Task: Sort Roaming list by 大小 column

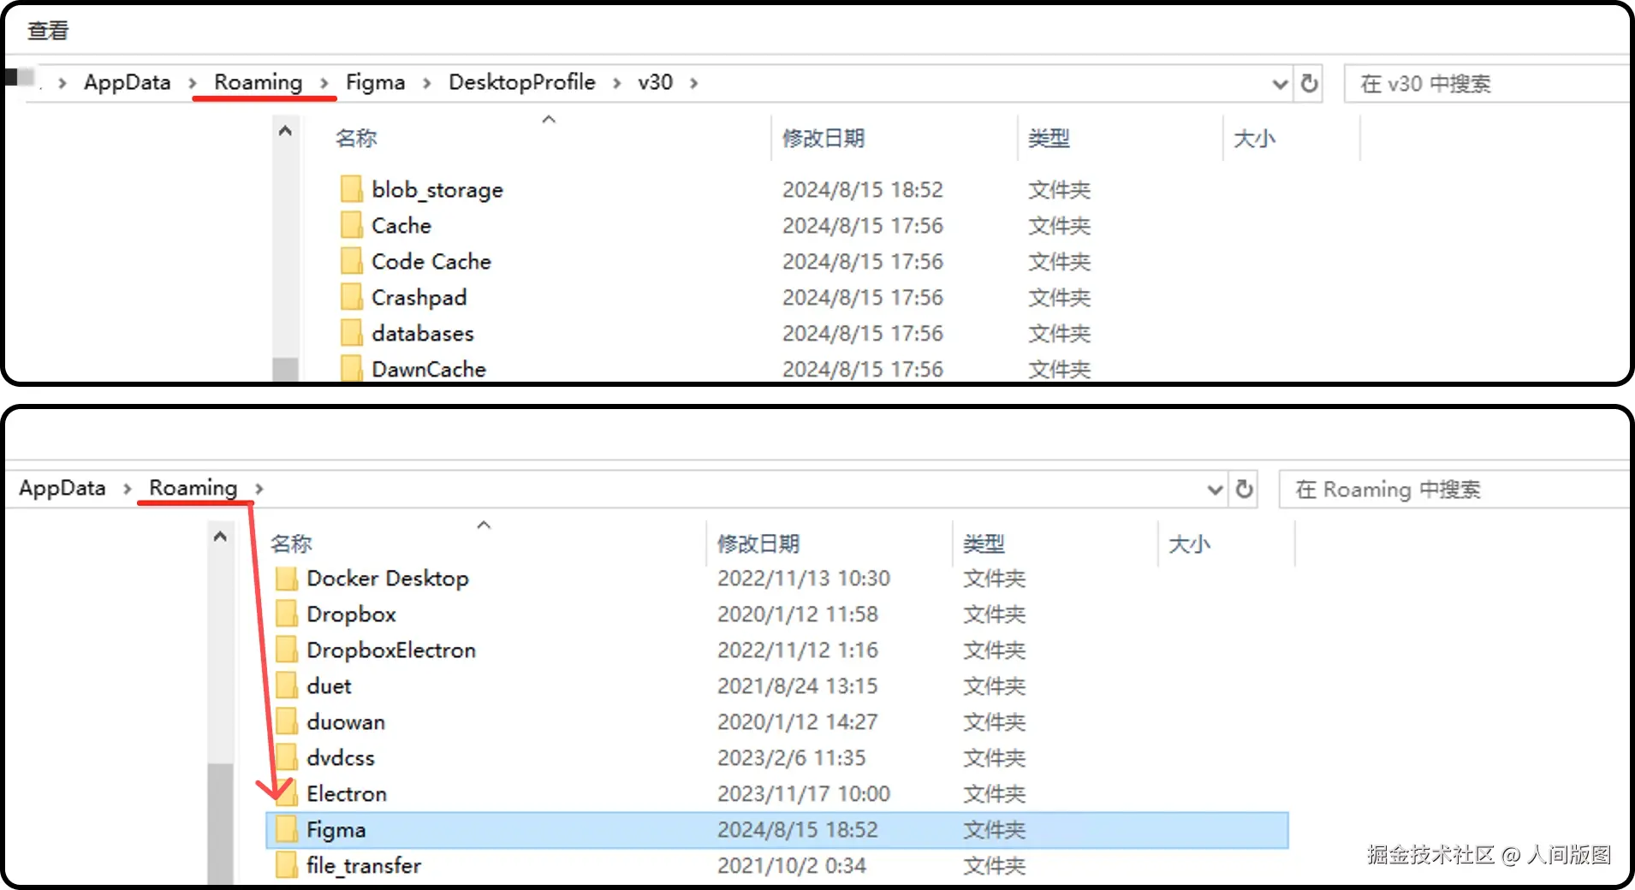Action: [x=1189, y=543]
